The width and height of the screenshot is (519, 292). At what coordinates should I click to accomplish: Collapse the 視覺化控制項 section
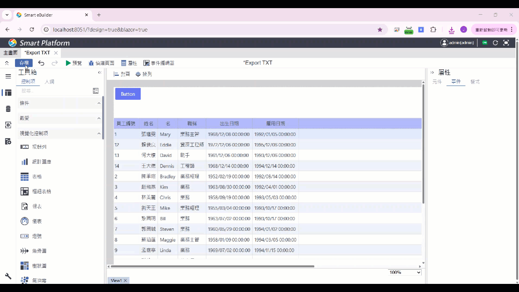(99, 133)
